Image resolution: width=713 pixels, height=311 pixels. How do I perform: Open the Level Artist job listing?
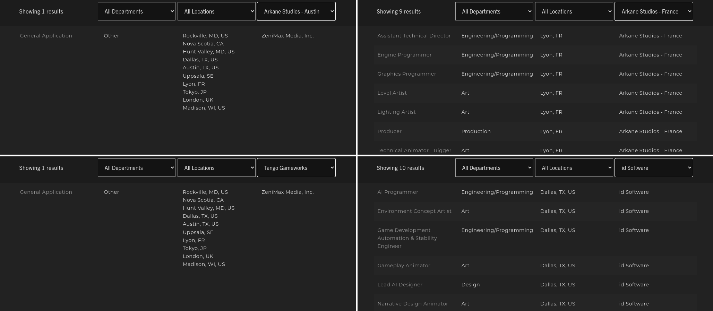tap(392, 93)
